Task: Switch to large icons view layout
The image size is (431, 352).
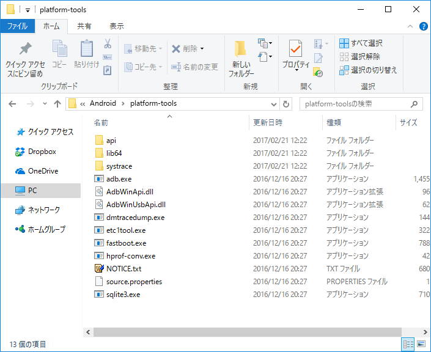Action: (421, 344)
